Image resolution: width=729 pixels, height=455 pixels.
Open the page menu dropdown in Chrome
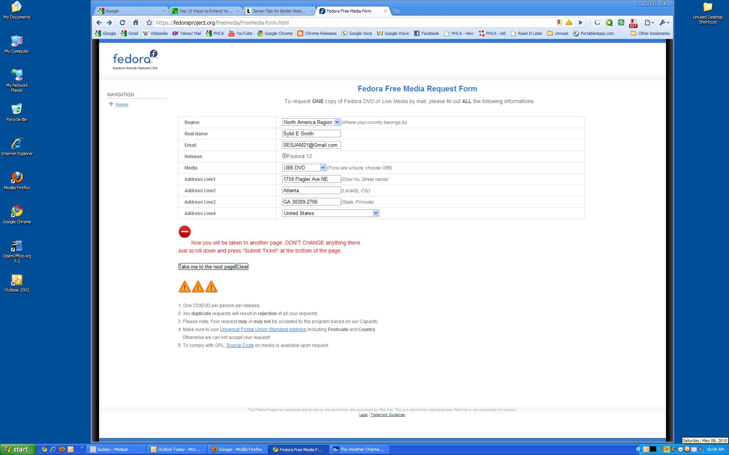649,23
